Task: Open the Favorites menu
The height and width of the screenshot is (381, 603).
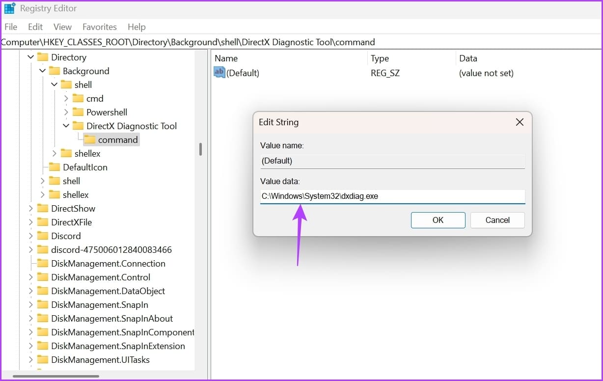Action: click(100, 27)
